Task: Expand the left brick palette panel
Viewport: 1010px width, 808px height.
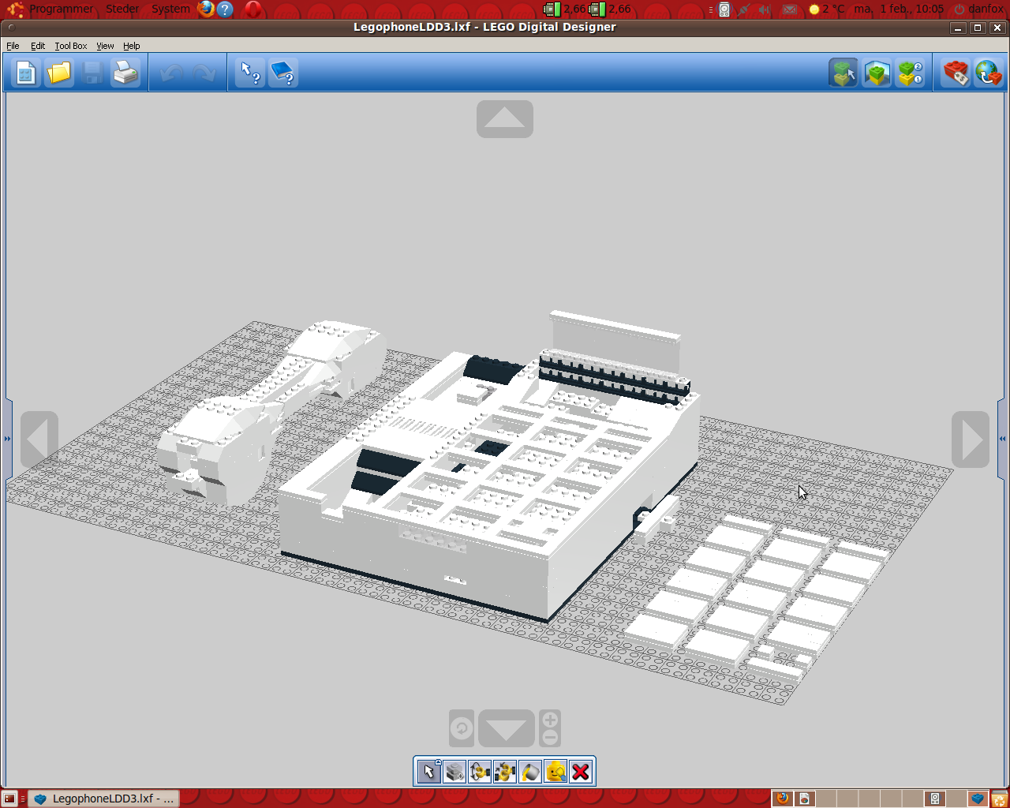Action: pos(7,440)
